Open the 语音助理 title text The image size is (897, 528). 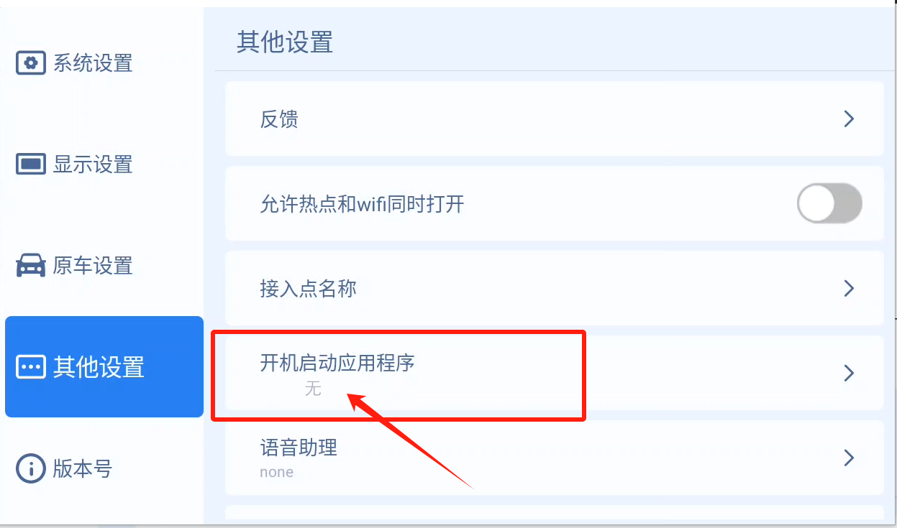click(x=299, y=448)
